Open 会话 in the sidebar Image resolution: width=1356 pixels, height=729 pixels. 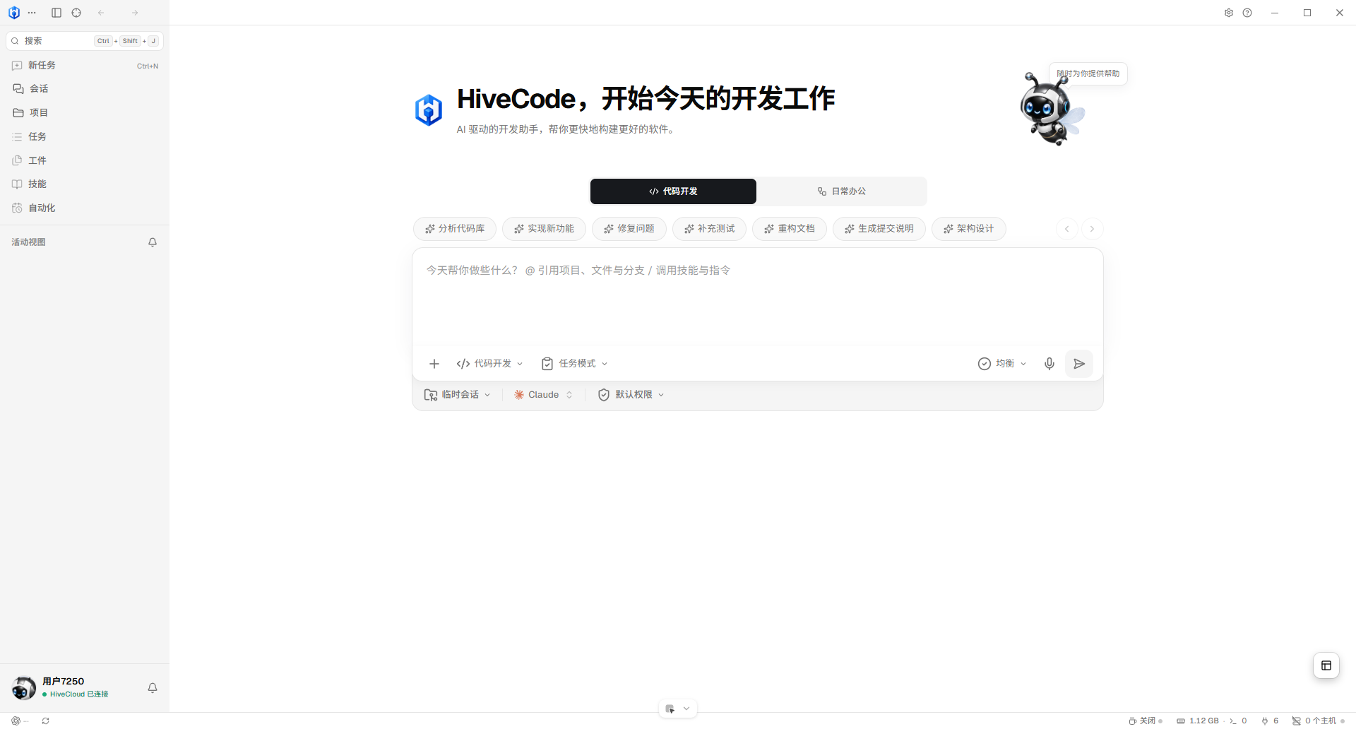click(85, 89)
